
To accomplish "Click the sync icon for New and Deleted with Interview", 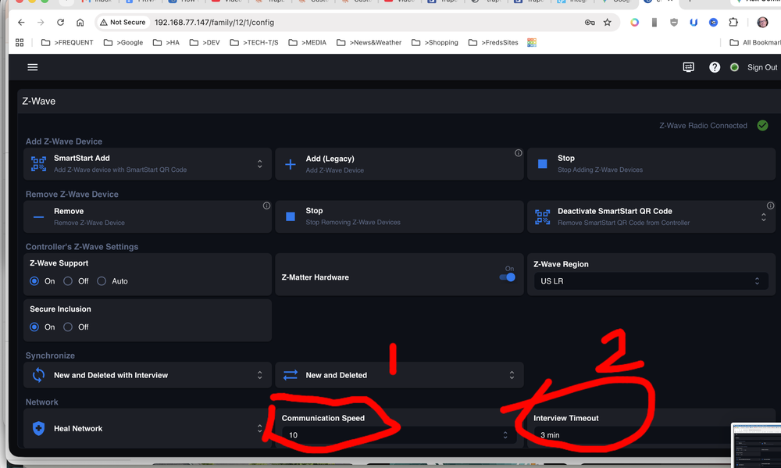I will point(38,375).
